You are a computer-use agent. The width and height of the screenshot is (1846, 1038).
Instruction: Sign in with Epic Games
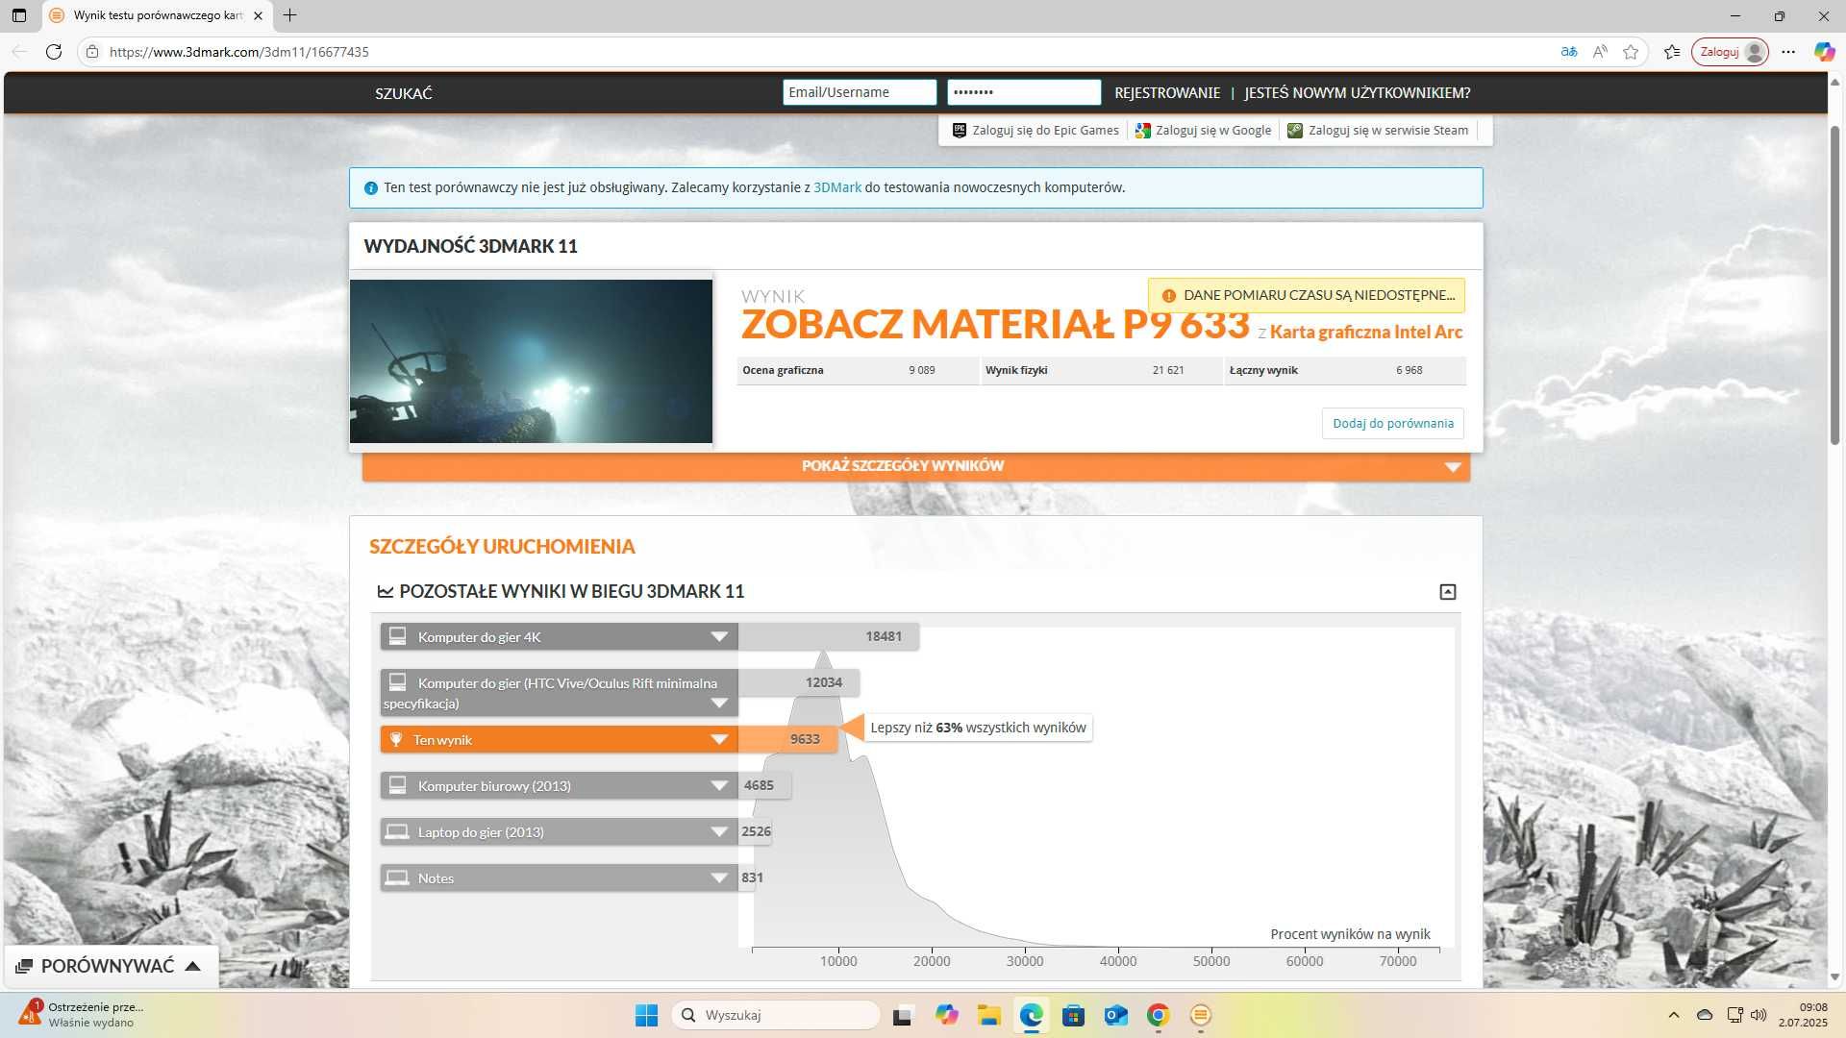1035,131
